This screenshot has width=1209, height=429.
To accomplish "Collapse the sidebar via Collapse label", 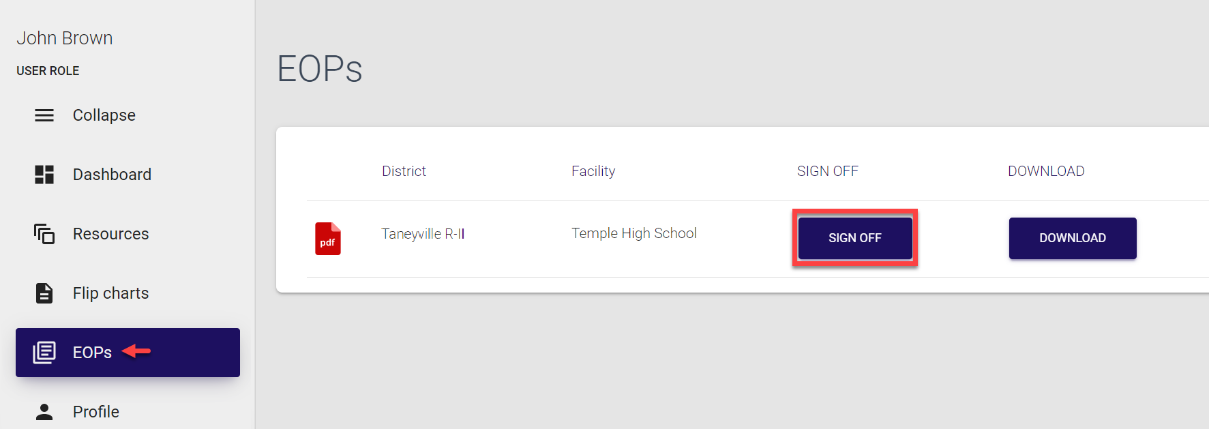I will coord(104,115).
